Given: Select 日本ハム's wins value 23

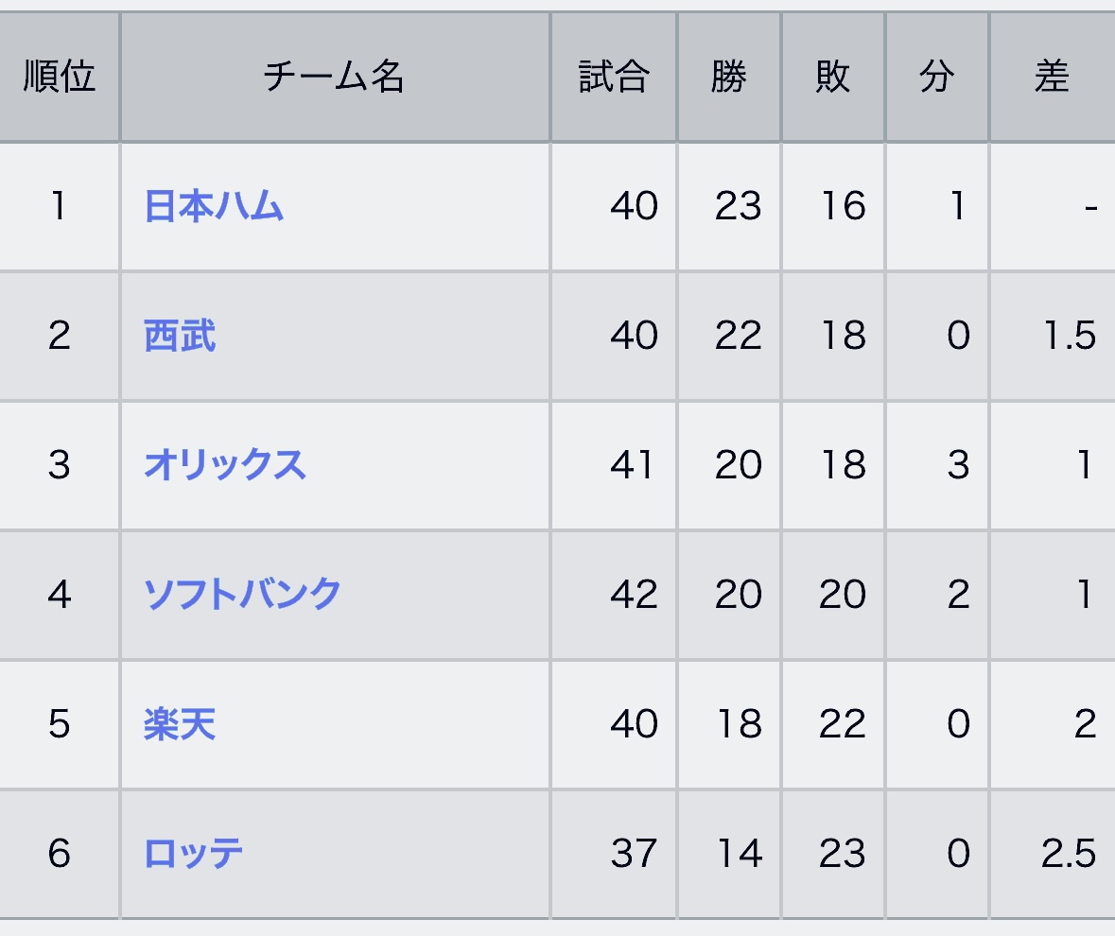Looking at the screenshot, I should click(x=738, y=207).
